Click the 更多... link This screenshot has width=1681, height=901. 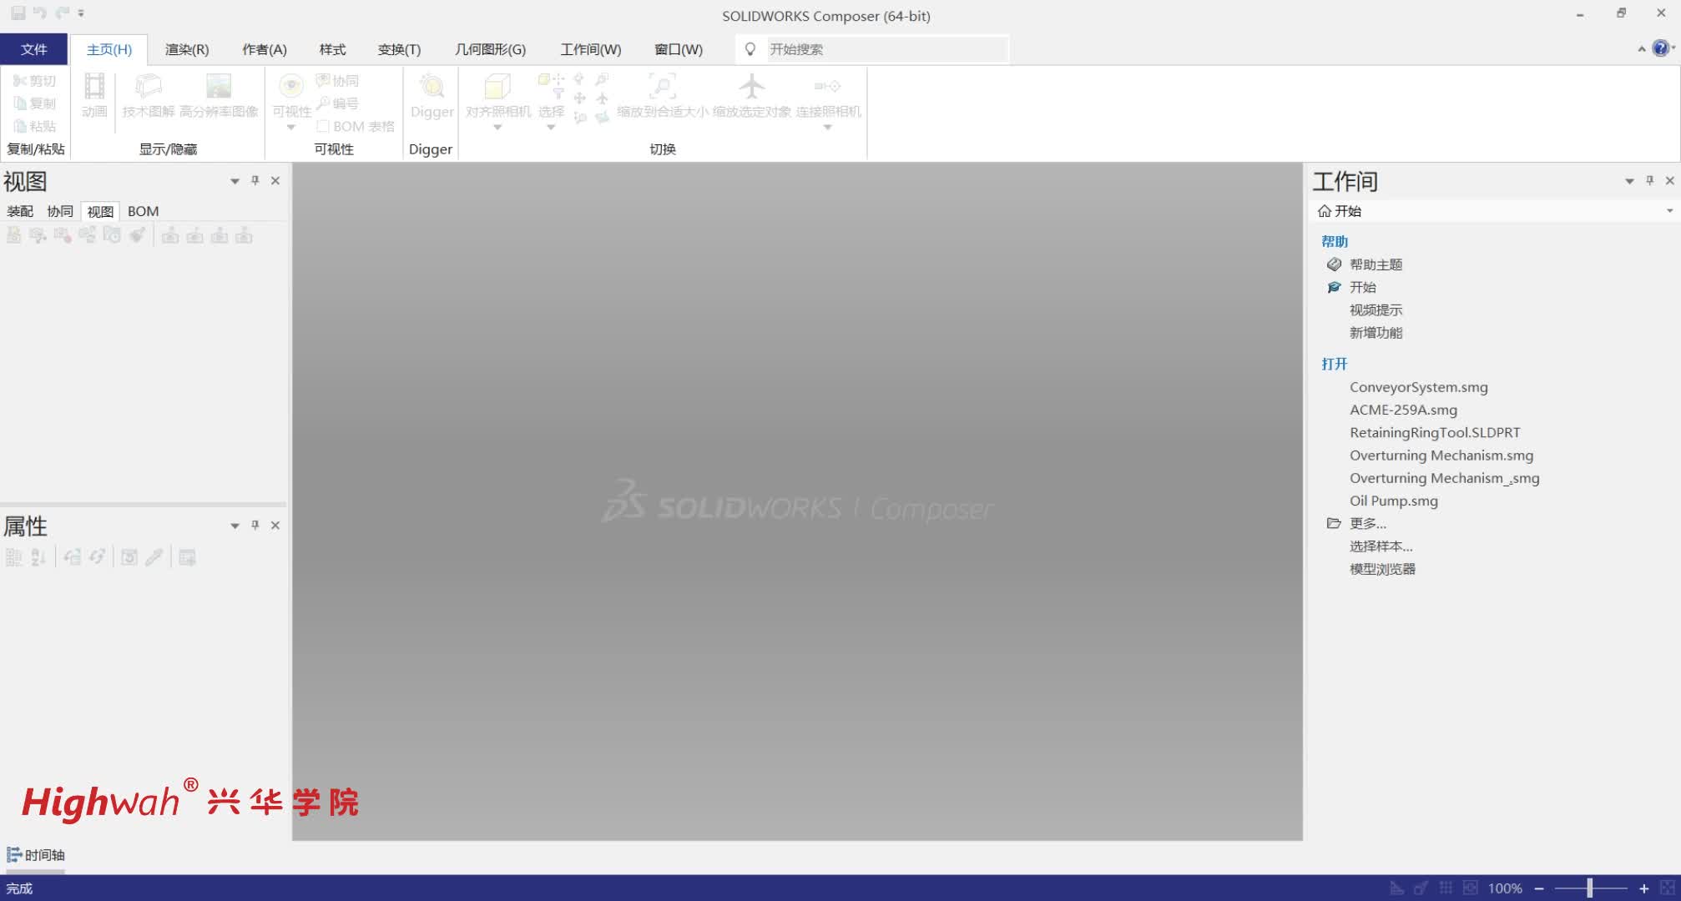(x=1367, y=523)
